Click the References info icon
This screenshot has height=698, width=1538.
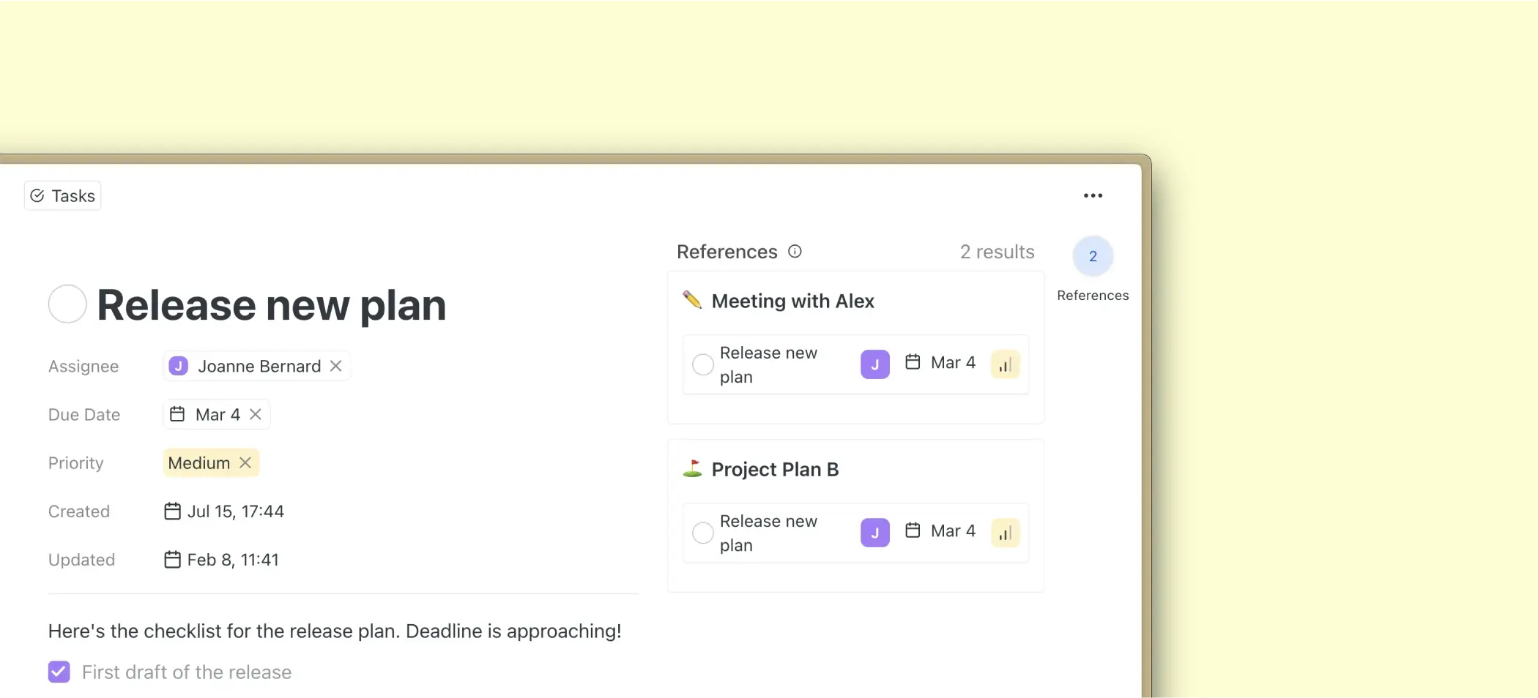click(795, 252)
